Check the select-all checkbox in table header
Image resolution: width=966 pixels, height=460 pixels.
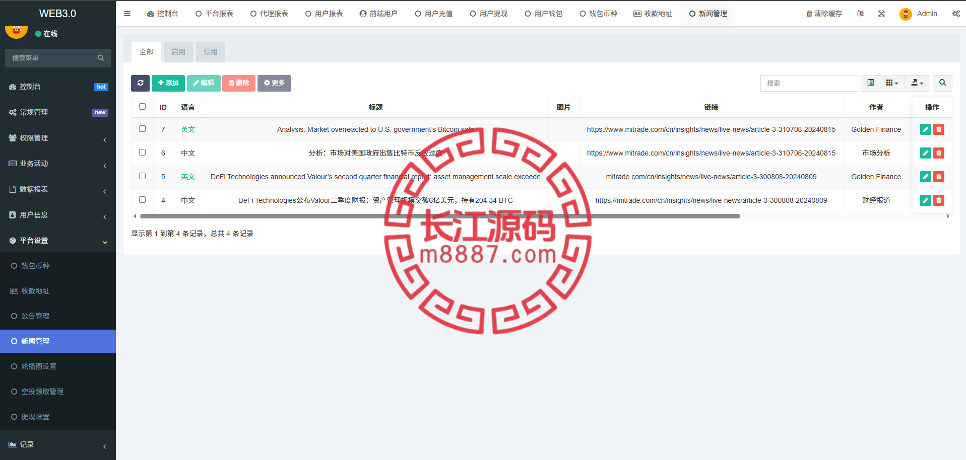(142, 107)
